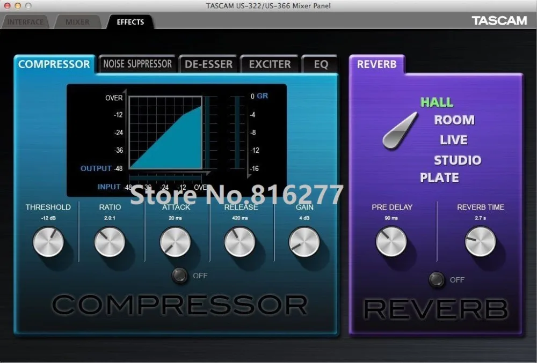Select the PLATE reverb type

[x=439, y=177]
